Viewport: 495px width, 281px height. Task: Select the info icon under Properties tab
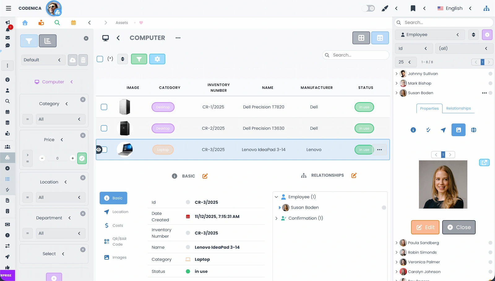413,130
